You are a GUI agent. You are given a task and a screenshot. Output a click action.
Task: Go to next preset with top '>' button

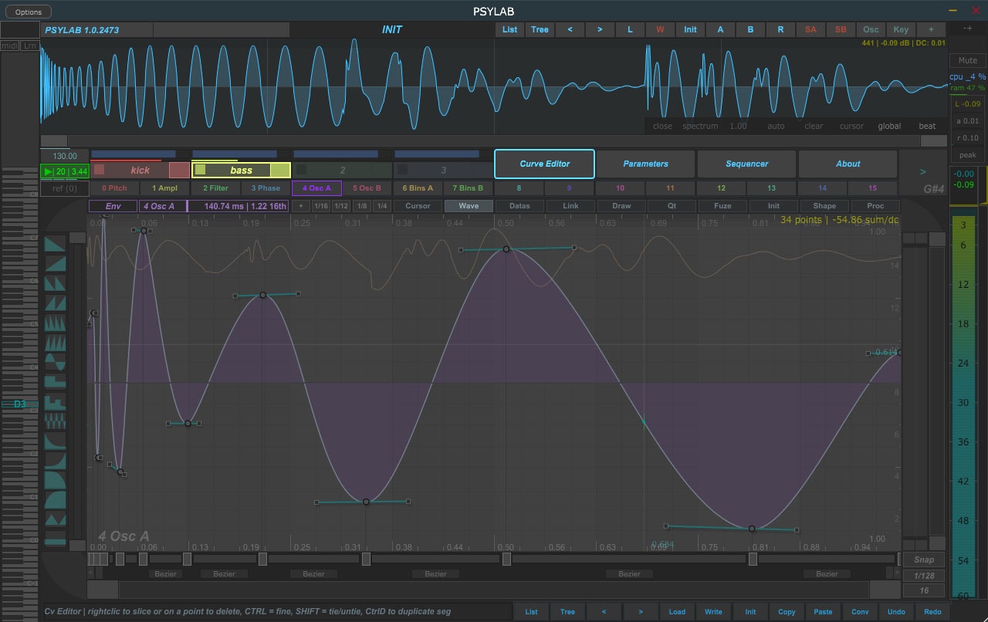click(600, 29)
